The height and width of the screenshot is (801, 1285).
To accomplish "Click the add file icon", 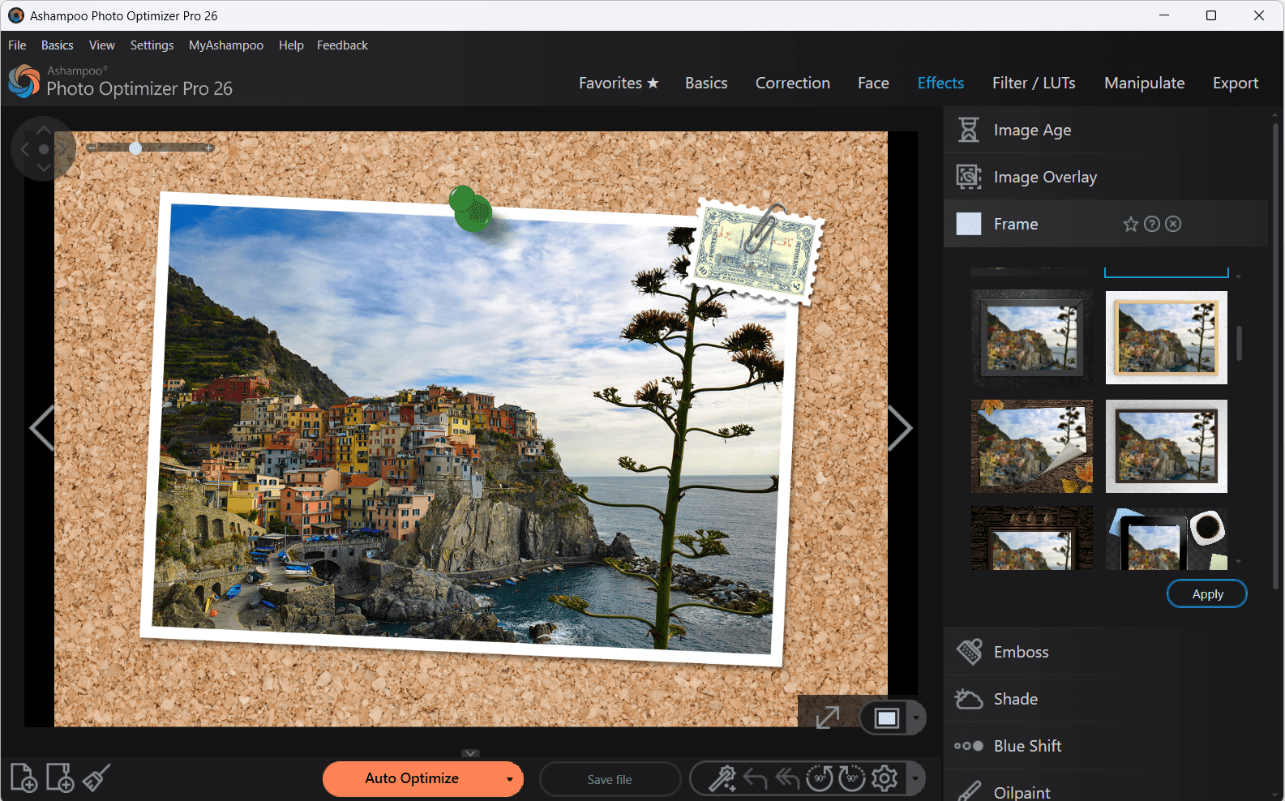I will point(24,778).
